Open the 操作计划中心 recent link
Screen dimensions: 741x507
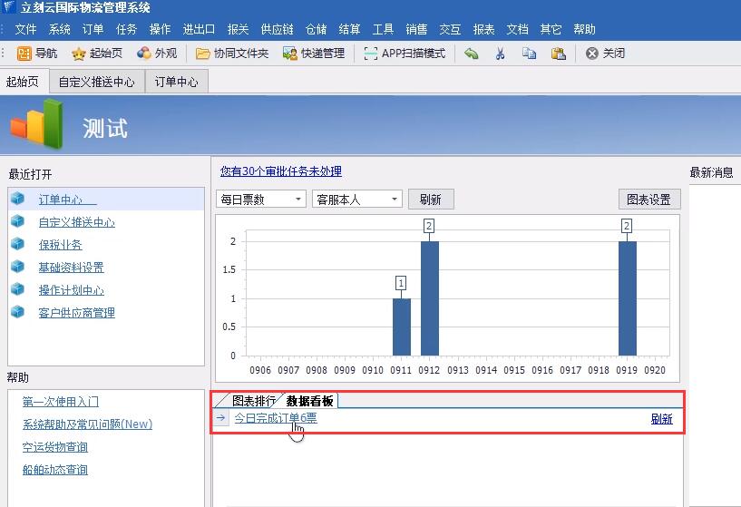[72, 289]
